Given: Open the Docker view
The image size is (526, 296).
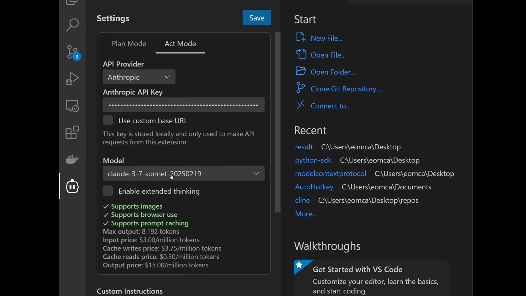Looking at the screenshot, I should pos(72,160).
